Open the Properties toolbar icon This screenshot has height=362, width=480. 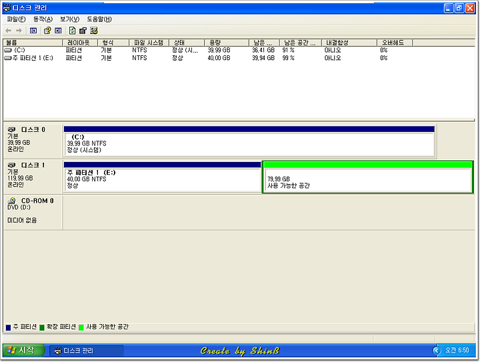tap(83, 31)
